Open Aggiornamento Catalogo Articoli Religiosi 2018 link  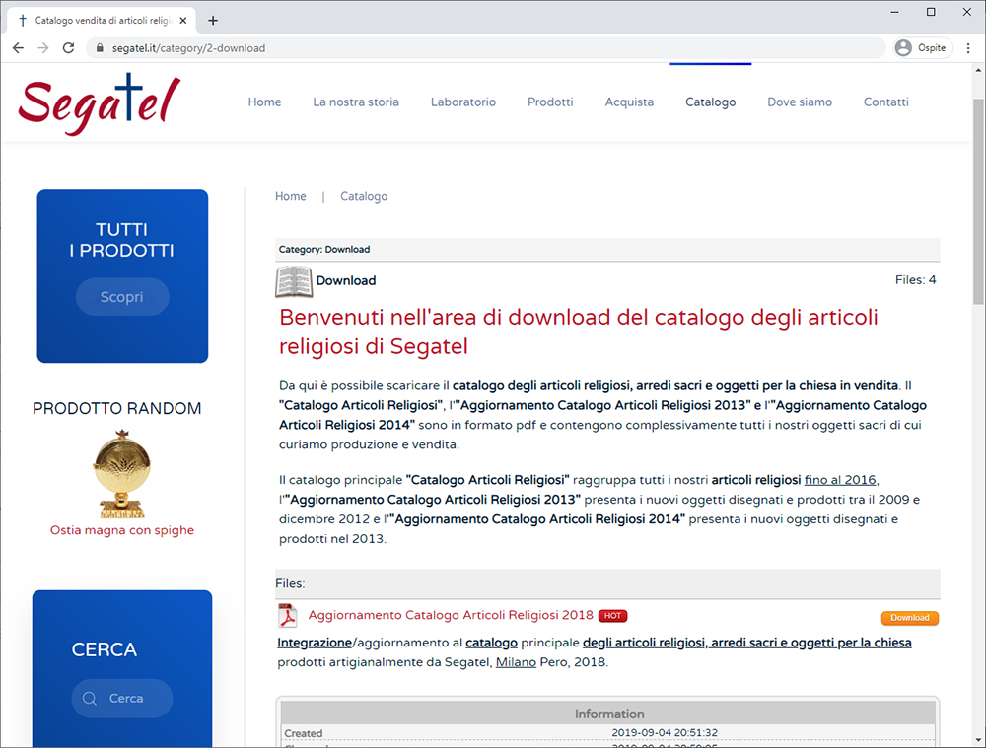coord(451,615)
